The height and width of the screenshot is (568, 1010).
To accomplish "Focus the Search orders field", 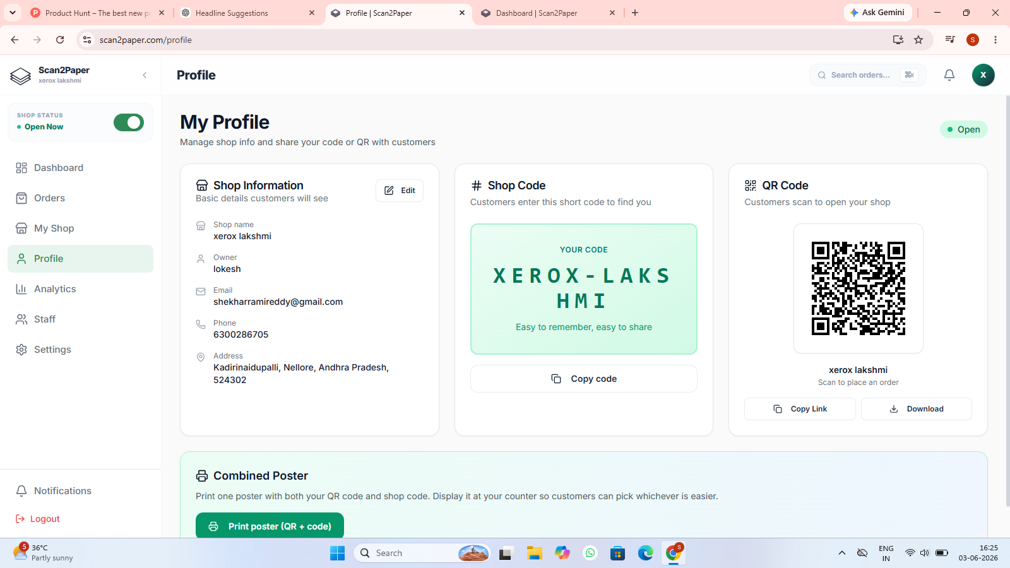I will (x=868, y=75).
